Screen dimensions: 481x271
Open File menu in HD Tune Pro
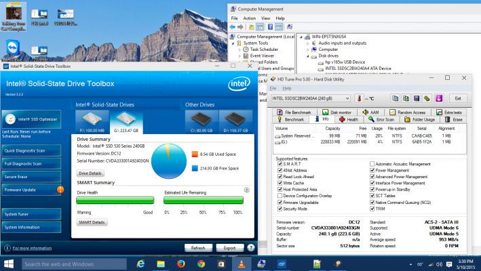click(x=273, y=88)
